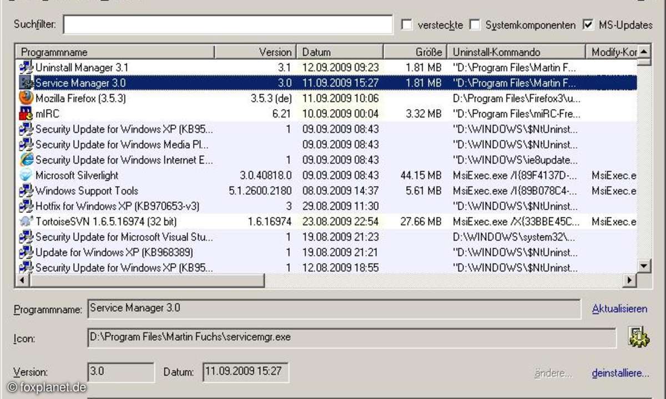Select the Uninstall Manager 3.1 row
The image size is (666, 399).
tap(326, 68)
